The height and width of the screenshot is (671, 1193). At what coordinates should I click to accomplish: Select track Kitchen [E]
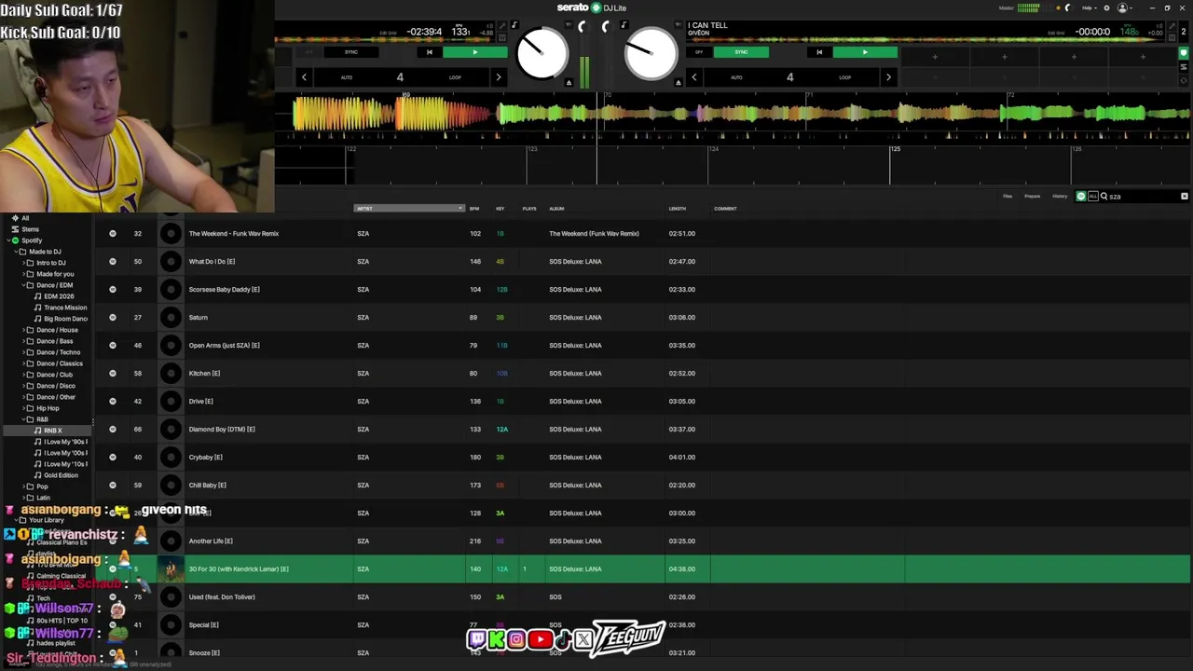(642, 373)
